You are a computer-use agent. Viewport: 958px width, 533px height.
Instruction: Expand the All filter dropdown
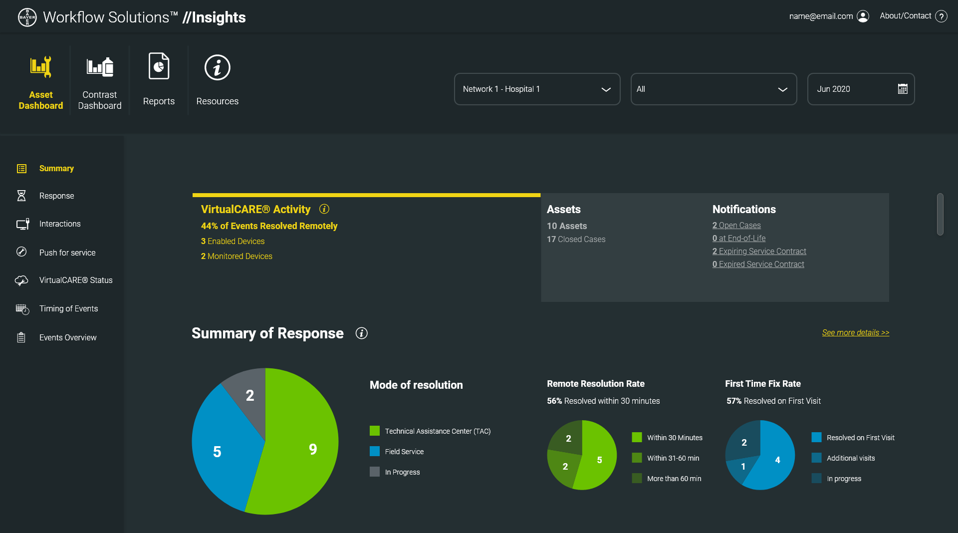714,89
